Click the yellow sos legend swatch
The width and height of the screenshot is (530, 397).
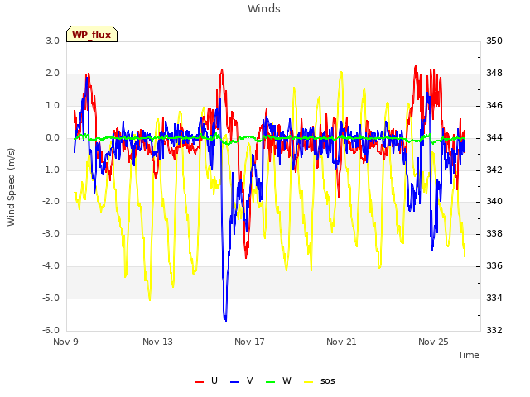[x=309, y=382]
